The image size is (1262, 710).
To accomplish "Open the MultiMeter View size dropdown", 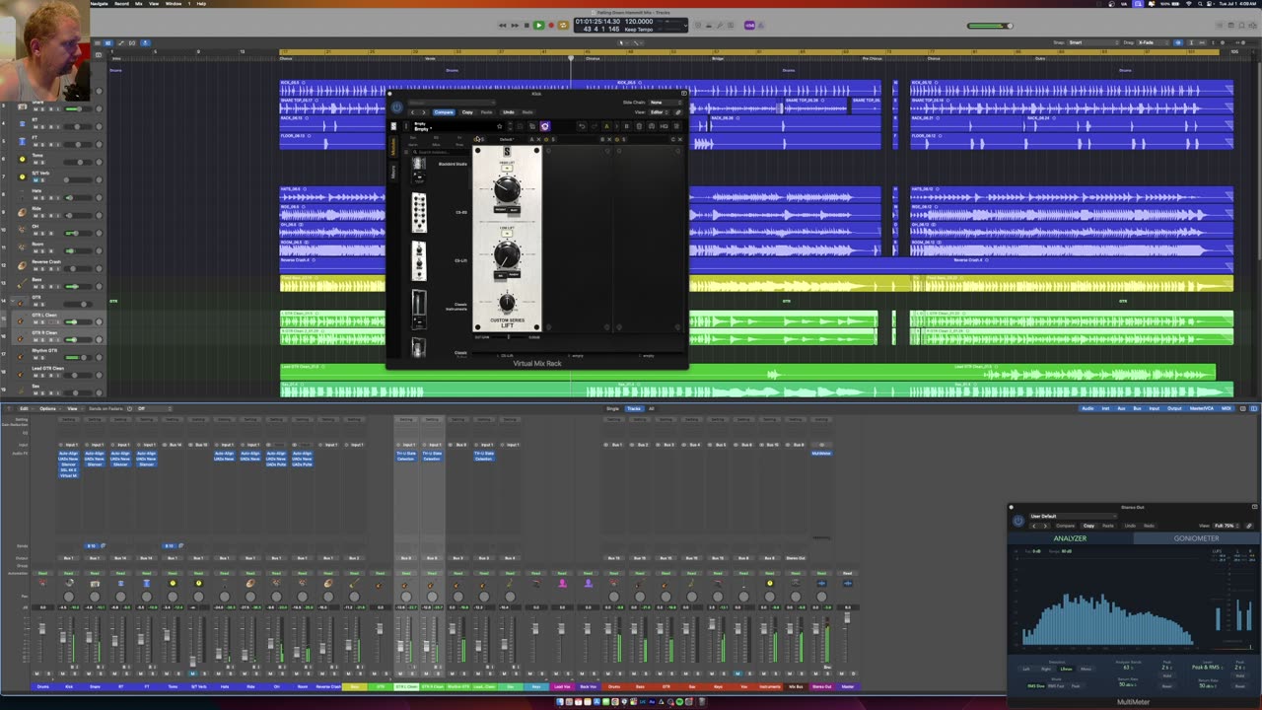I will point(1227,526).
